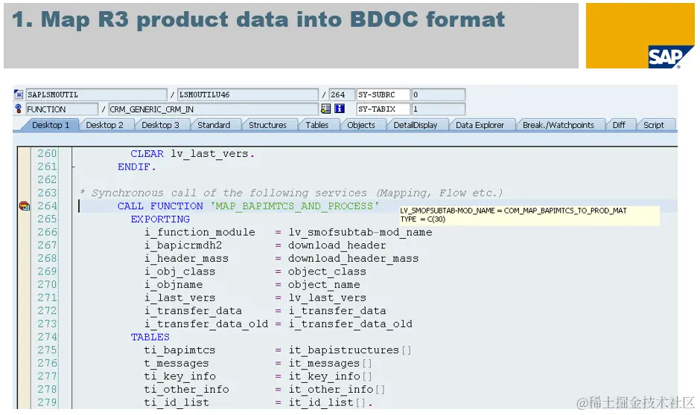The height and width of the screenshot is (415, 700).
Task: Open the DetailDisplay tab
Action: click(x=416, y=125)
